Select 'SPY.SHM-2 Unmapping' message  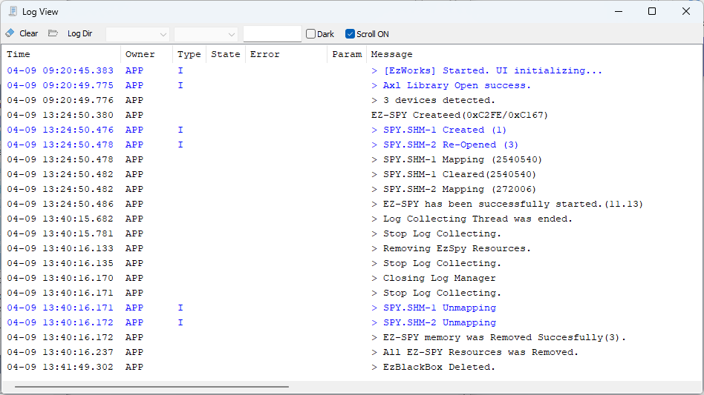pos(433,322)
